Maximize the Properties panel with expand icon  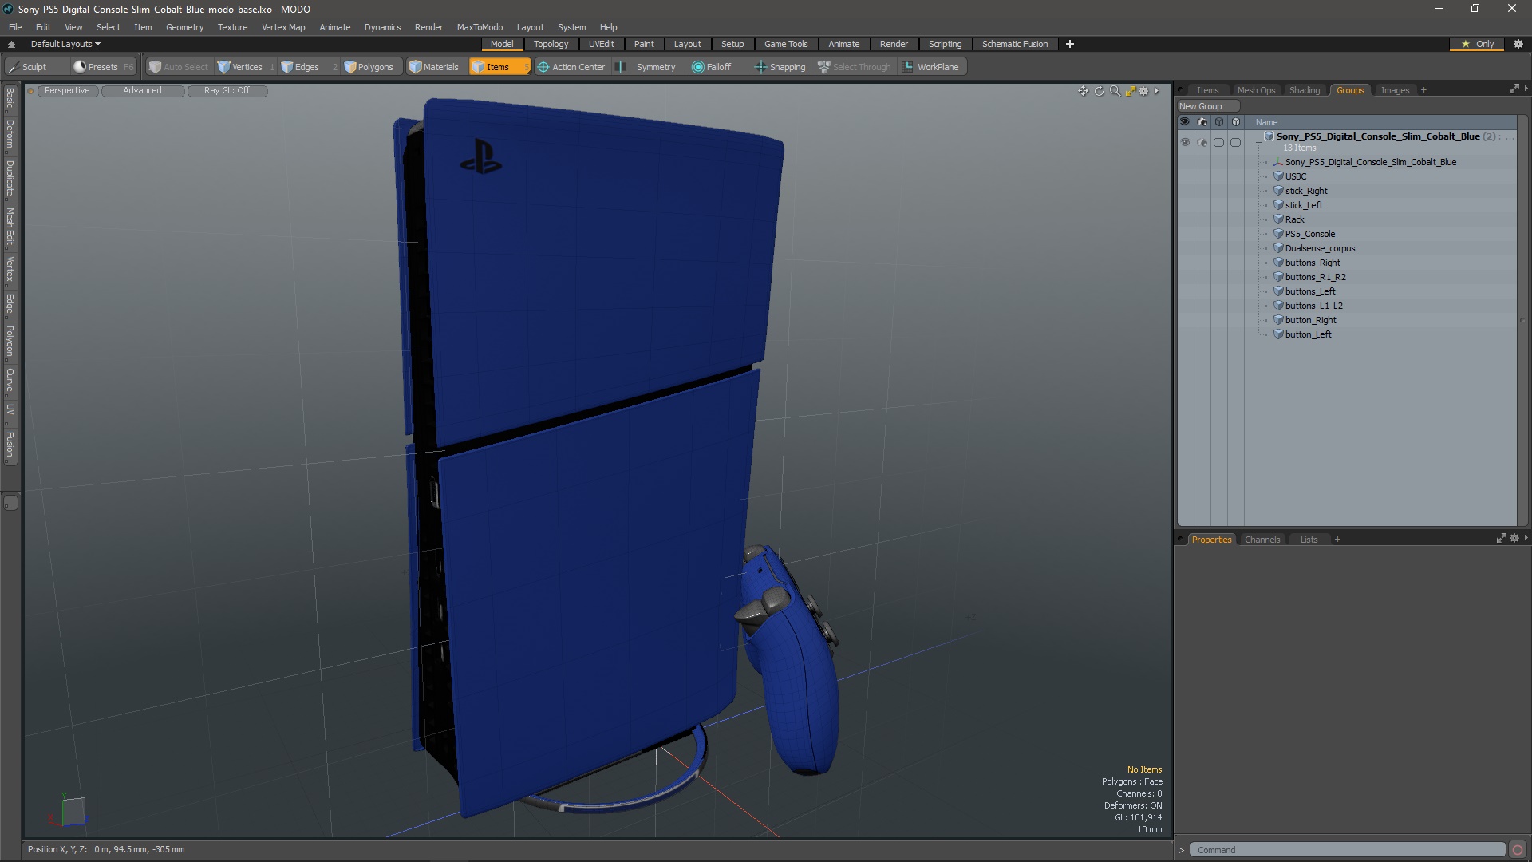(x=1501, y=539)
